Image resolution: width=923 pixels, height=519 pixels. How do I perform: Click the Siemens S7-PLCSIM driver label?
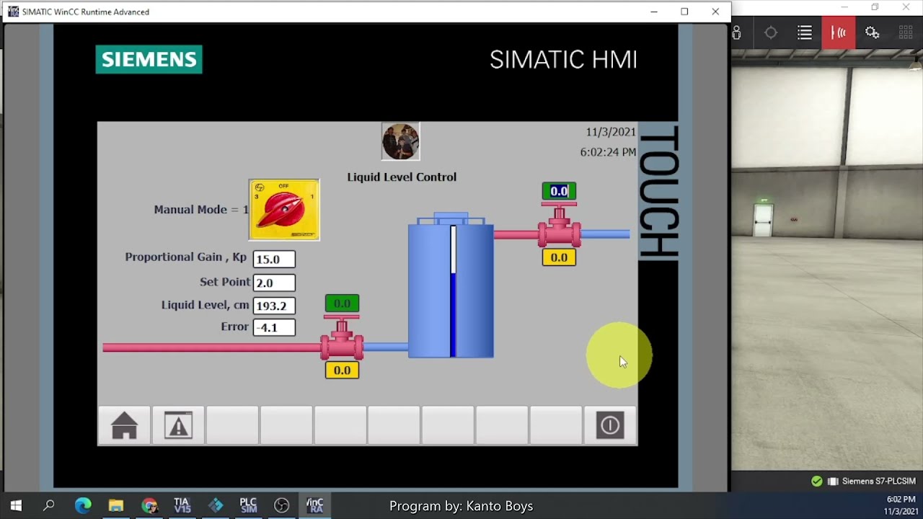tap(879, 481)
